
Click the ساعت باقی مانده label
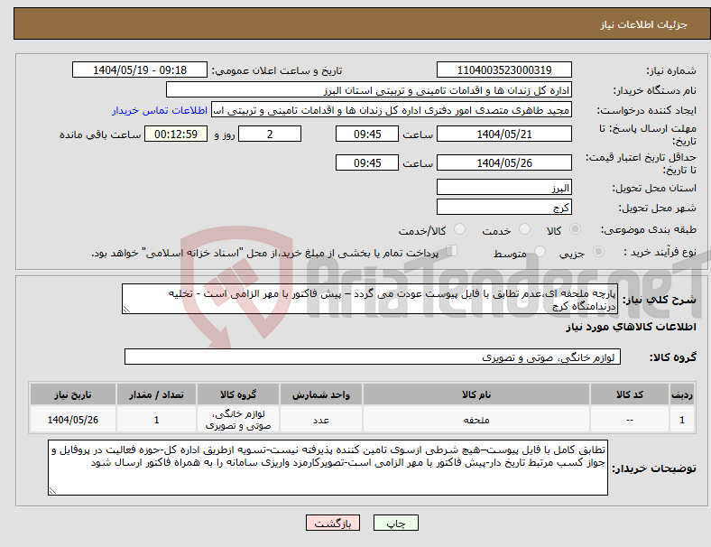[x=100, y=134]
